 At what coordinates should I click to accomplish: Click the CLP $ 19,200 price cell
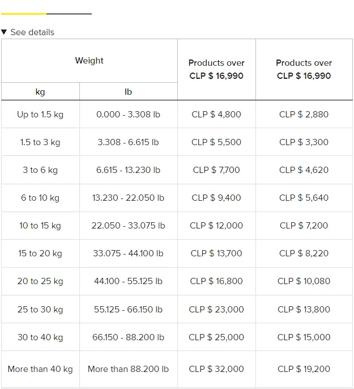click(304, 369)
